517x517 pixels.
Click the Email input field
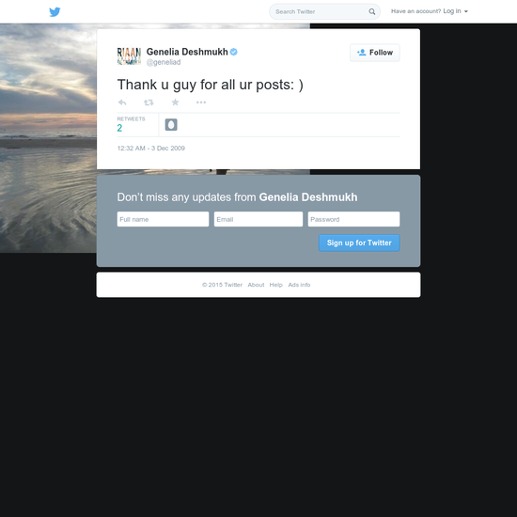tap(258, 219)
